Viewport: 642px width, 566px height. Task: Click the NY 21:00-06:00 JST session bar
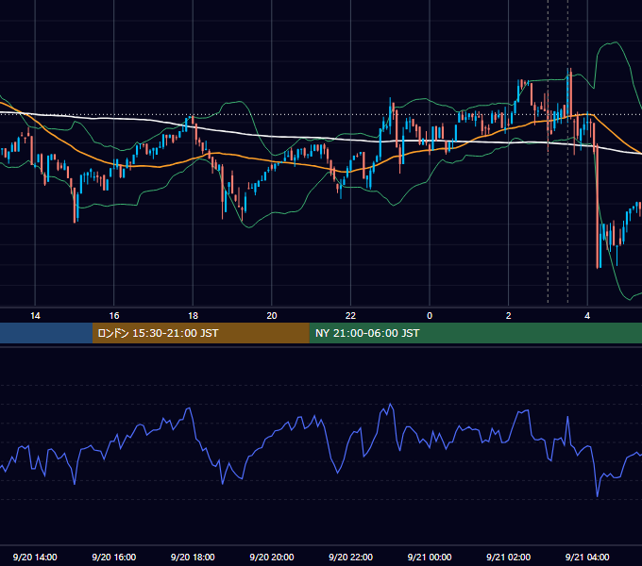coord(475,333)
